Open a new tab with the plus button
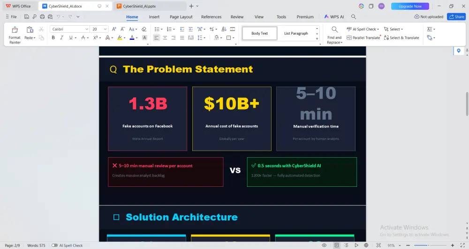 [x=191, y=6]
